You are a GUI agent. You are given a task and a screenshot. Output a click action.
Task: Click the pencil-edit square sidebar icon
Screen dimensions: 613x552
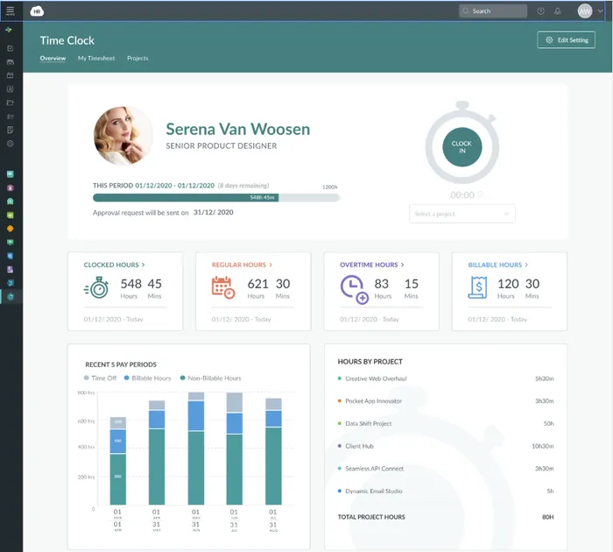[11, 48]
